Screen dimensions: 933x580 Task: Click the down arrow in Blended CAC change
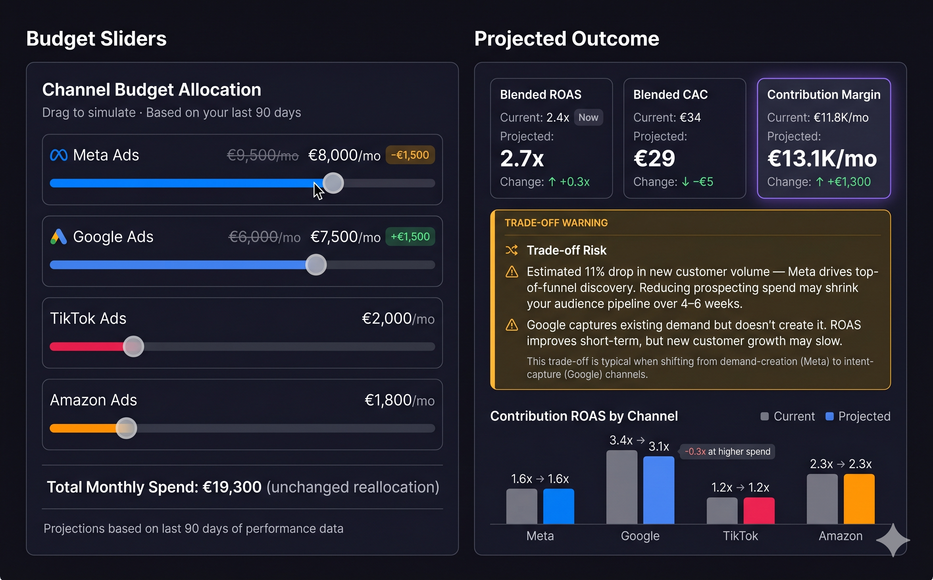(x=686, y=182)
